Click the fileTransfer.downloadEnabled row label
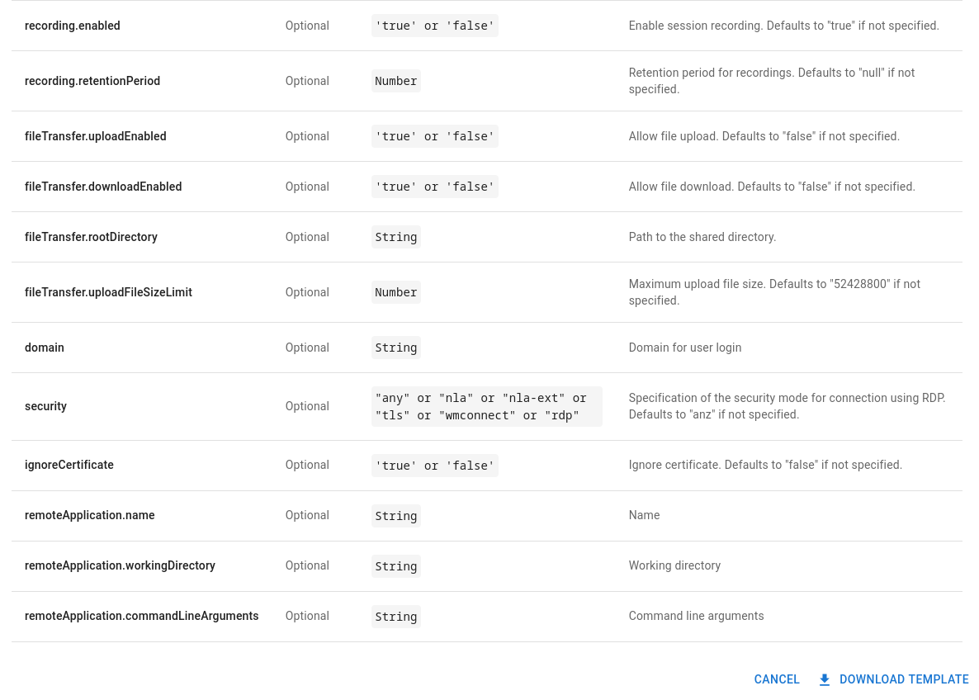This screenshot has width=979, height=700. click(103, 187)
